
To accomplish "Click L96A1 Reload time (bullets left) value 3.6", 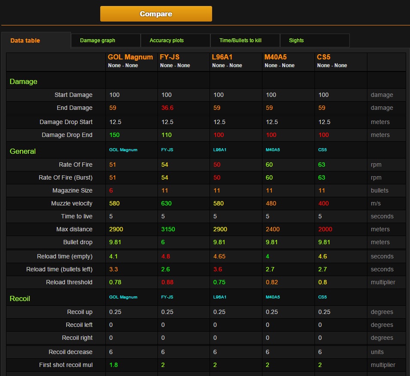I will (218, 269).
